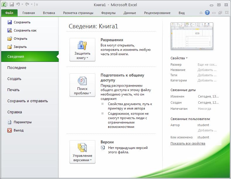
Task: Switch to the Вид tab
Action: pyautogui.click(x=182, y=13)
